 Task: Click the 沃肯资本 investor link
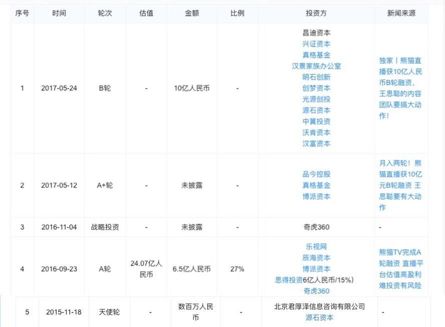(x=316, y=132)
